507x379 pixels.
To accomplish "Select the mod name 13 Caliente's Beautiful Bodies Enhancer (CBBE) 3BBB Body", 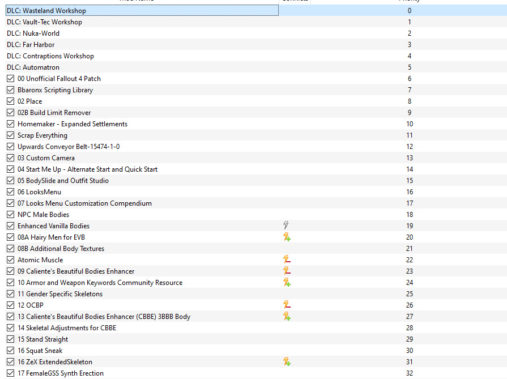I will (x=104, y=316).
